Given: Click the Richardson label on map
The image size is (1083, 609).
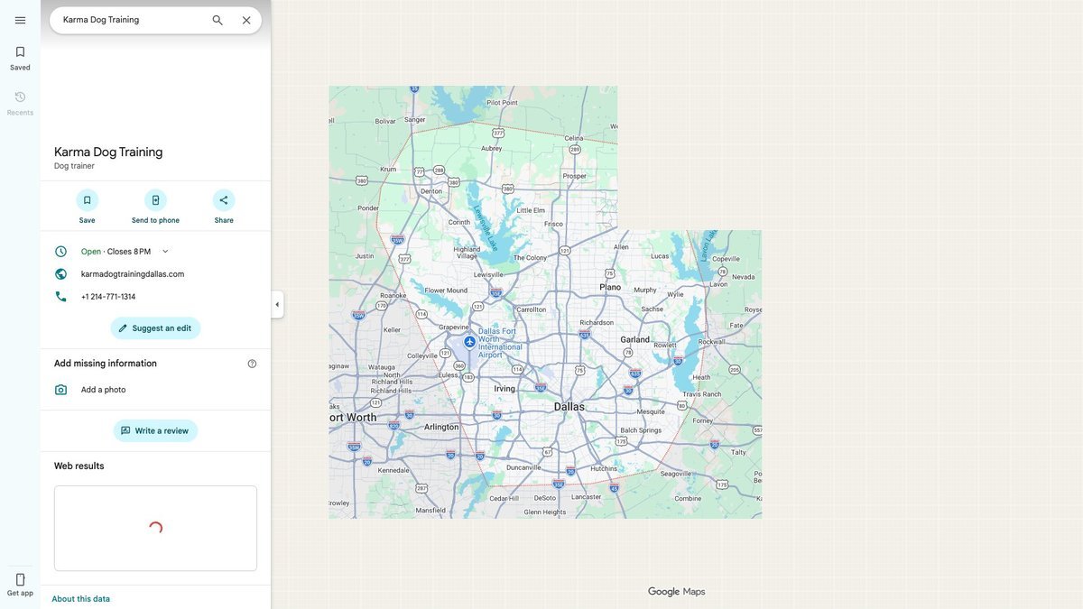Looking at the screenshot, I should [597, 322].
